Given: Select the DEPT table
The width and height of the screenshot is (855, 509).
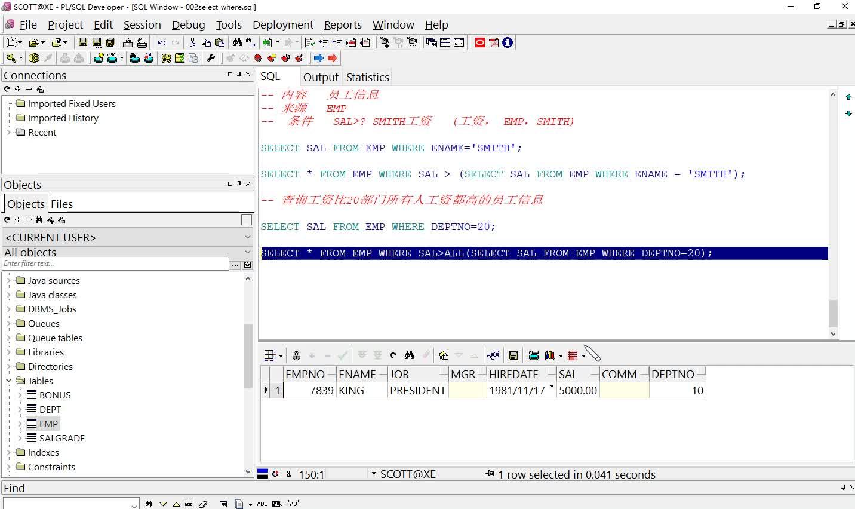Looking at the screenshot, I should tap(50, 409).
